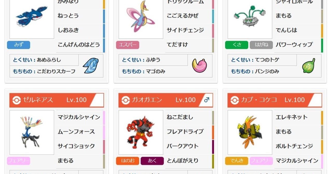Click the male gender symbol on ガオガエン
The image size is (332, 174).
coord(207,100)
